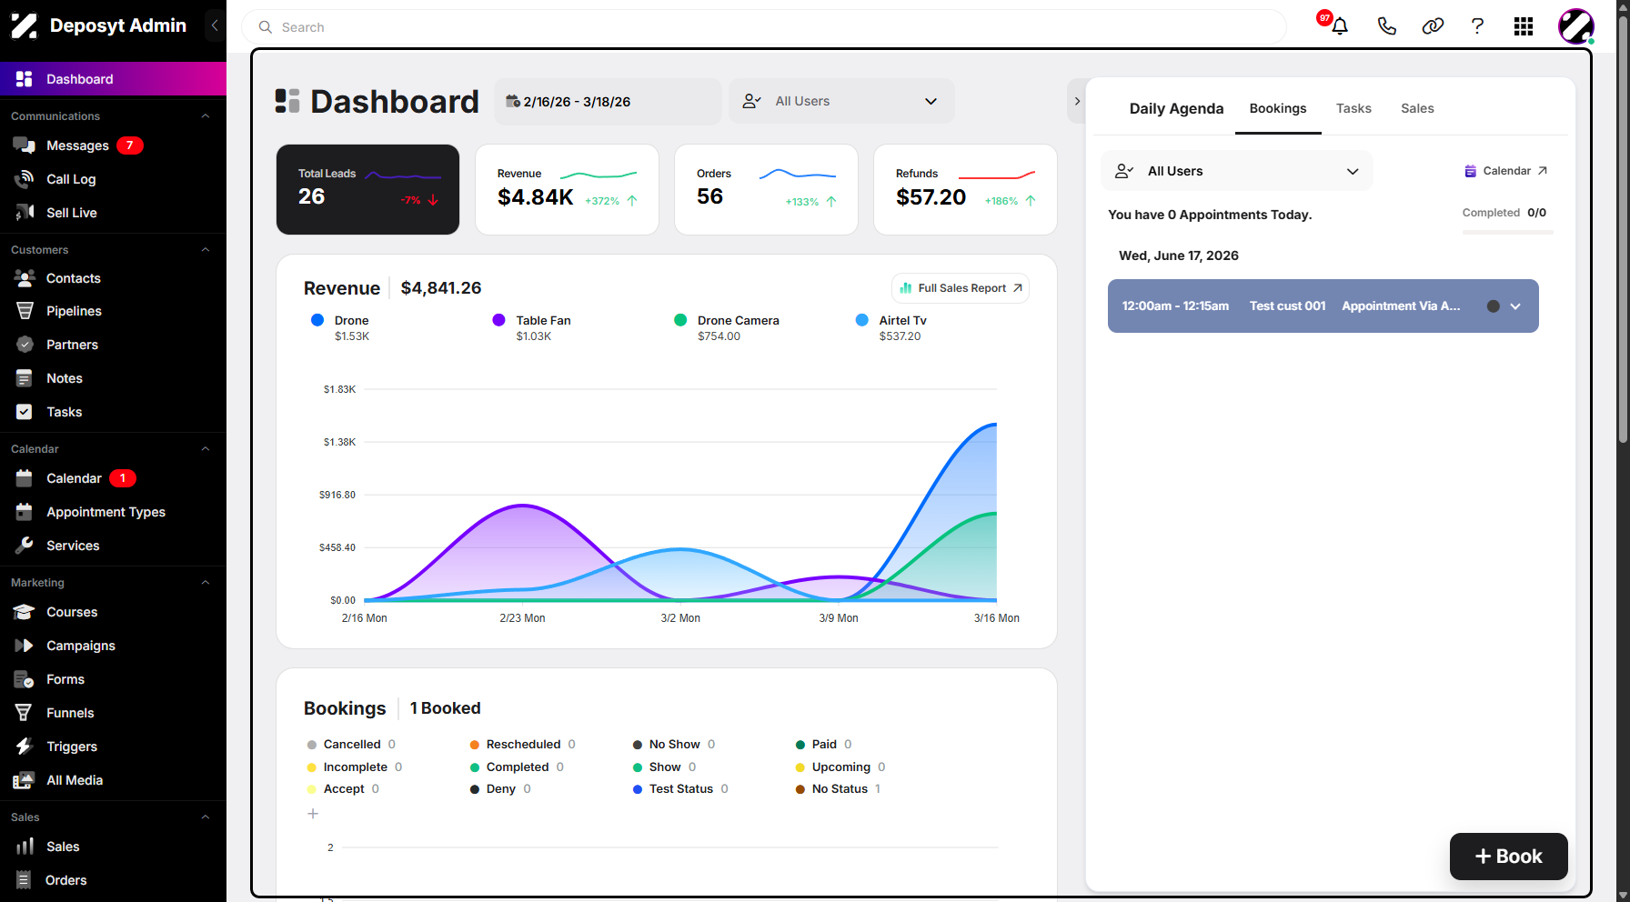This screenshot has width=1630, height=902.
Task: Collapse the Communications section
Action: pyautogui.click(x=206, y=116)
